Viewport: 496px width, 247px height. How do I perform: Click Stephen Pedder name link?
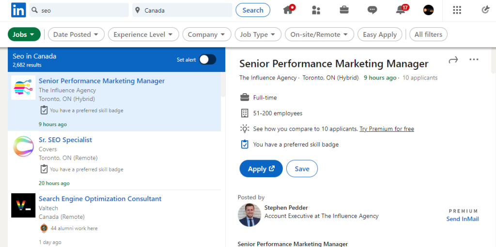[286, 208]
